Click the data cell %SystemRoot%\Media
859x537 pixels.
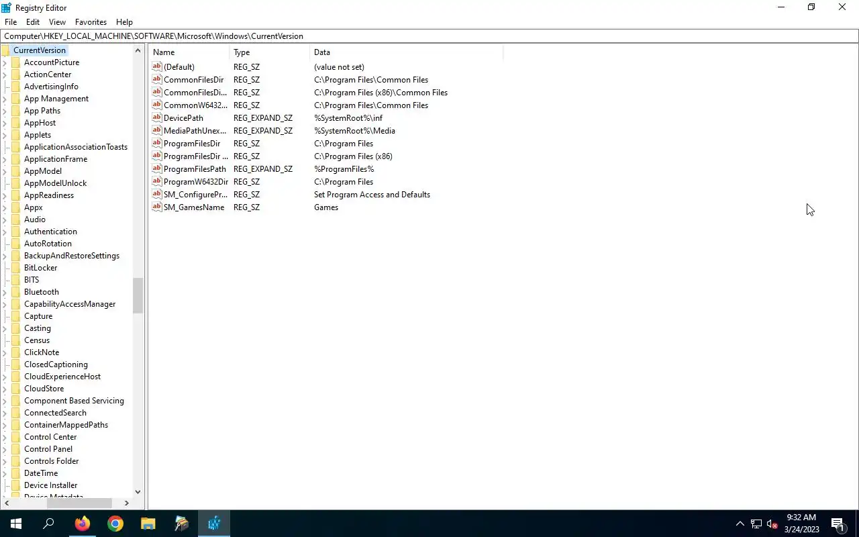coord(354,131)
